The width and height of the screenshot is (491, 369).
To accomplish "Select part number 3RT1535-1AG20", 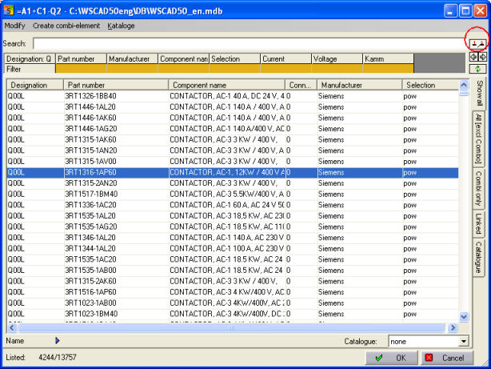I will (91, 227).
